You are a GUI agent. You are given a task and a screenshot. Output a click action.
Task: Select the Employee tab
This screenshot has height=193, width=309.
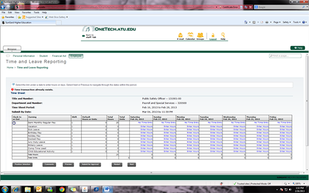[76, 56]
